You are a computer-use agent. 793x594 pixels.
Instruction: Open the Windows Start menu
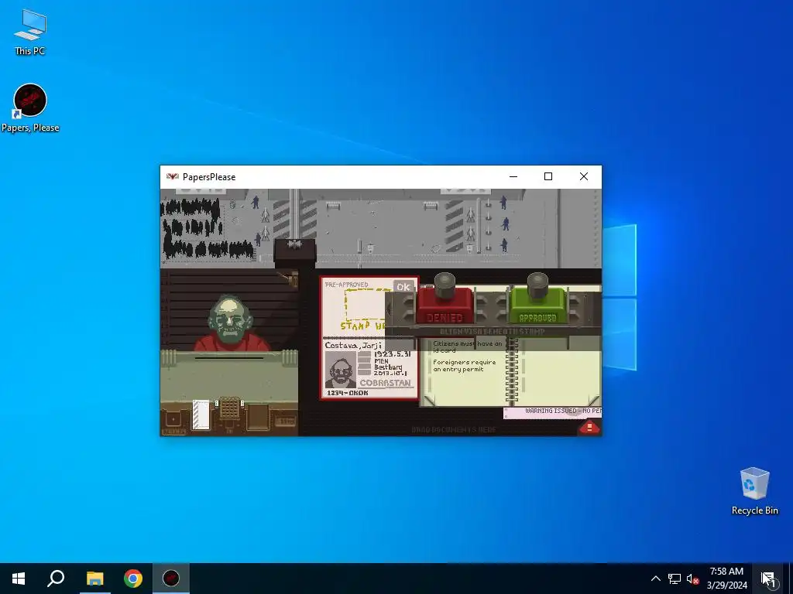19,579
